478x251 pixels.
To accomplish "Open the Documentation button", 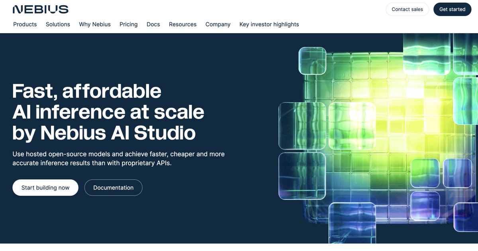I will point(113,188).
